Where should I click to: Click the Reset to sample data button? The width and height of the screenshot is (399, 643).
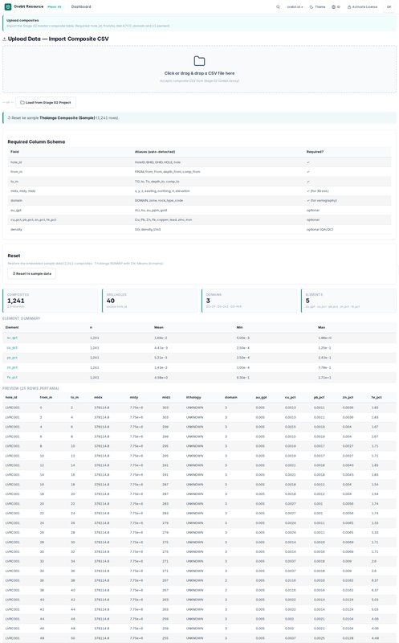[32, 273]
